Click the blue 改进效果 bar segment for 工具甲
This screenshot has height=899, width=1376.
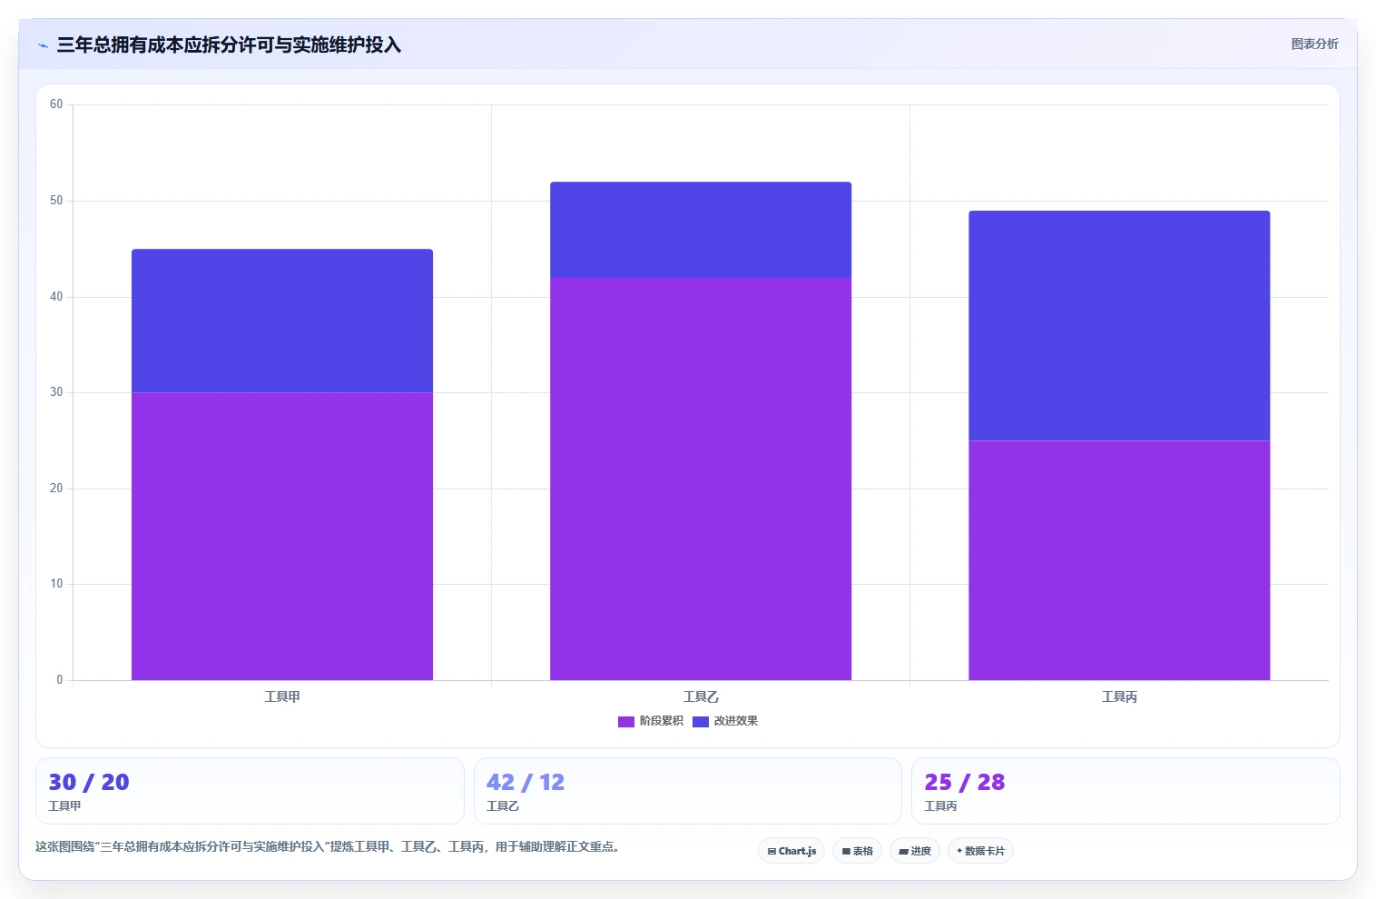[x=282, y=321]
